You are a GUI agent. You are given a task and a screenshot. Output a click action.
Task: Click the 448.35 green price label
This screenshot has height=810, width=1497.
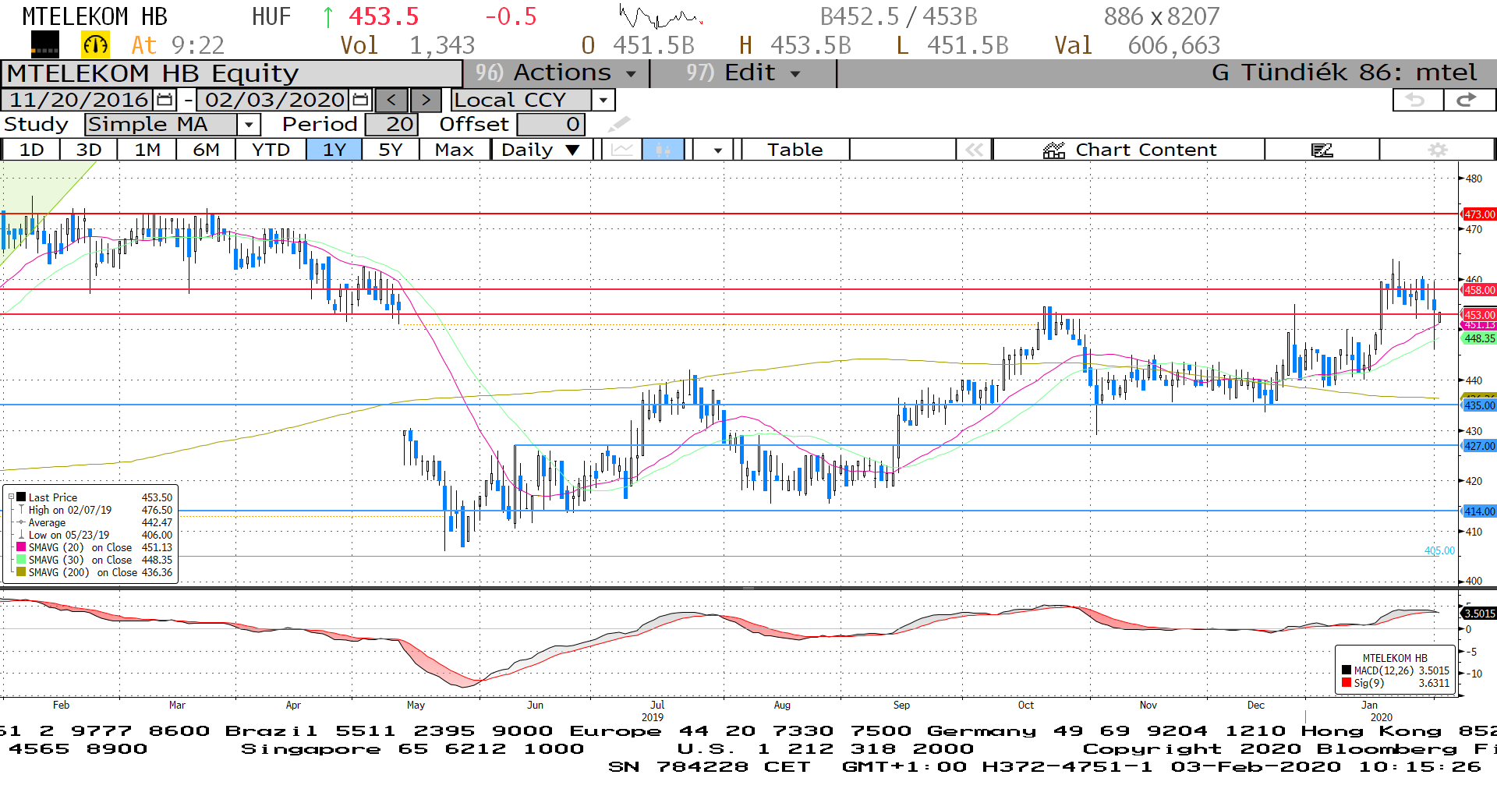[x=1478, y=338]
